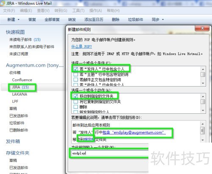Open the LAKANA folder

[x=20, y=94]
